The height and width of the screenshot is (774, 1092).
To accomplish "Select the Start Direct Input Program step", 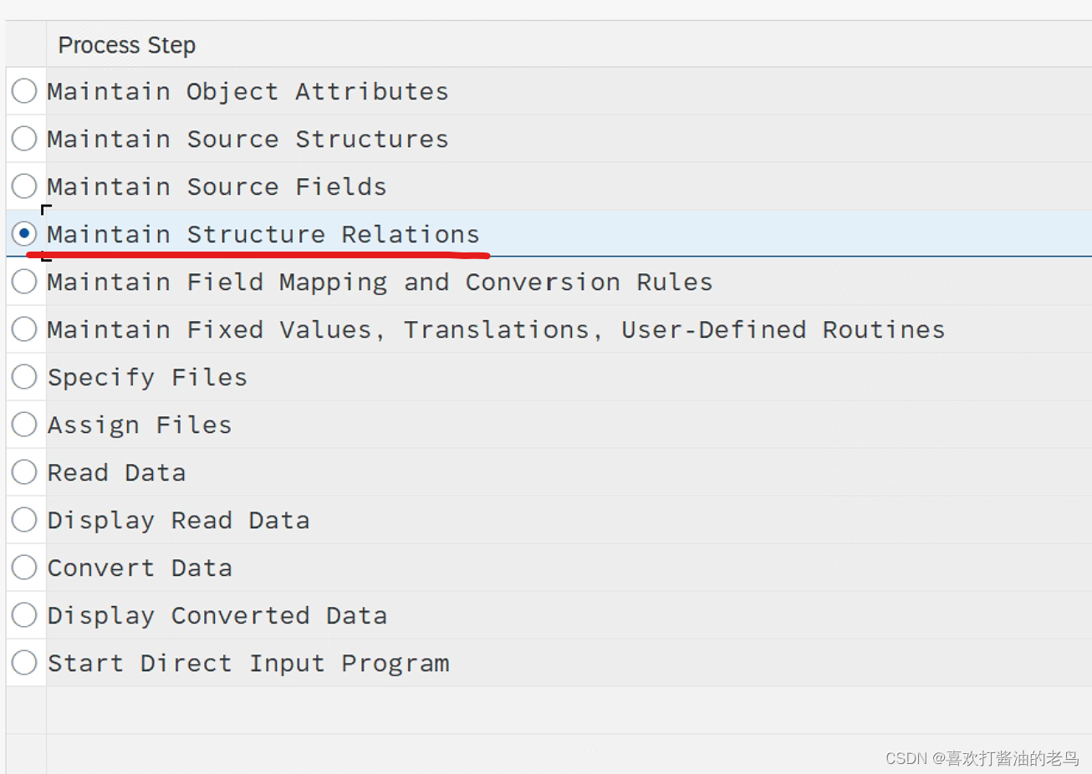I will pyautogui.click(x=24, y=663).
